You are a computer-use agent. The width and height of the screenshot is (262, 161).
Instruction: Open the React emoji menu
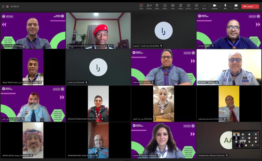click(x=165, y=6)
